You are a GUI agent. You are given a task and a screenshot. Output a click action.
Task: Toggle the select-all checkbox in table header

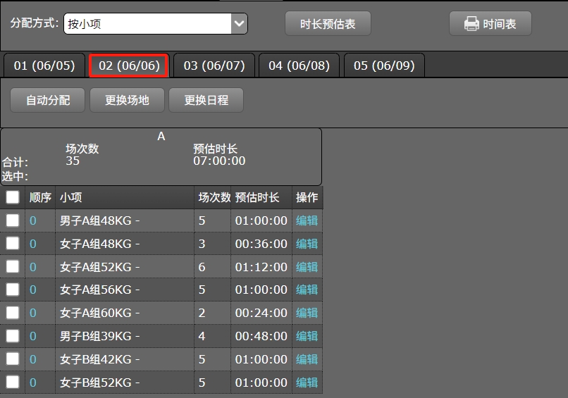(x=13, y=198)
